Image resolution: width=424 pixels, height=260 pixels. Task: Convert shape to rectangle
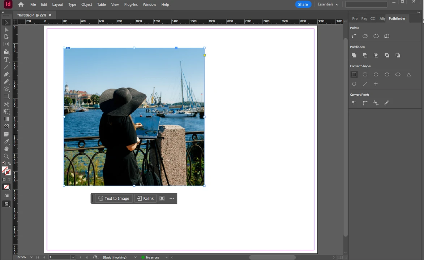click(354, 75)
